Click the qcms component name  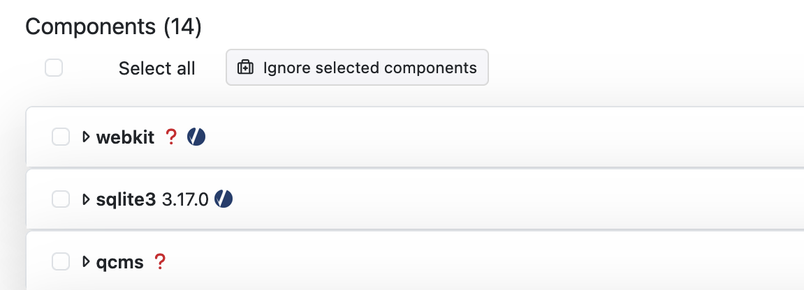pos(120,262)
